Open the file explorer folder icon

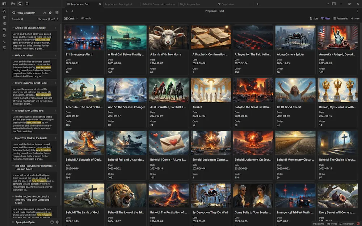click(13, 4)
